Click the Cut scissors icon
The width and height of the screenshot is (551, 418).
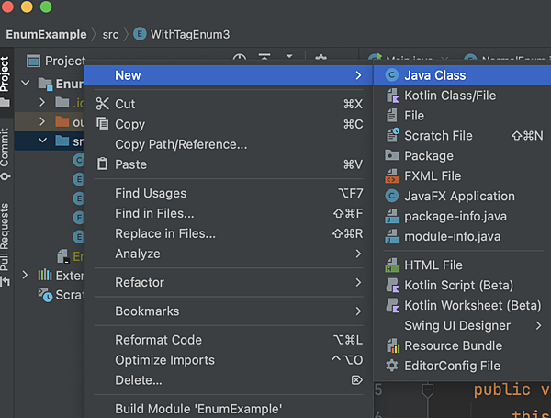[102, 104]
